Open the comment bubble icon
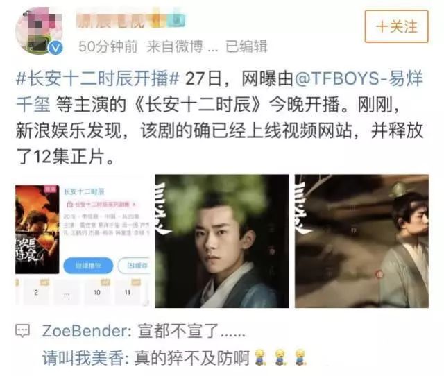This screenshot has height=376, width=444. tap(22, 330)
